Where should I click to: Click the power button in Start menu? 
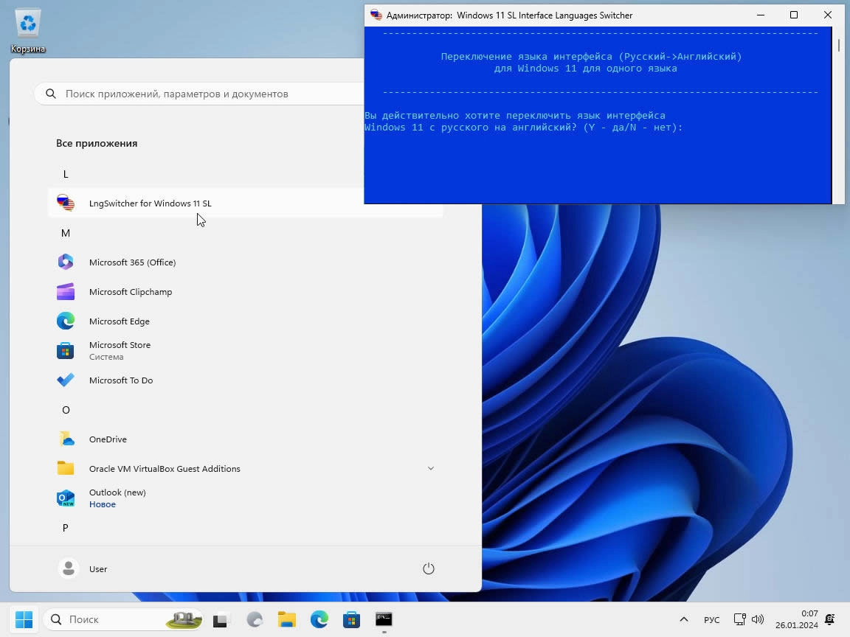428,568
